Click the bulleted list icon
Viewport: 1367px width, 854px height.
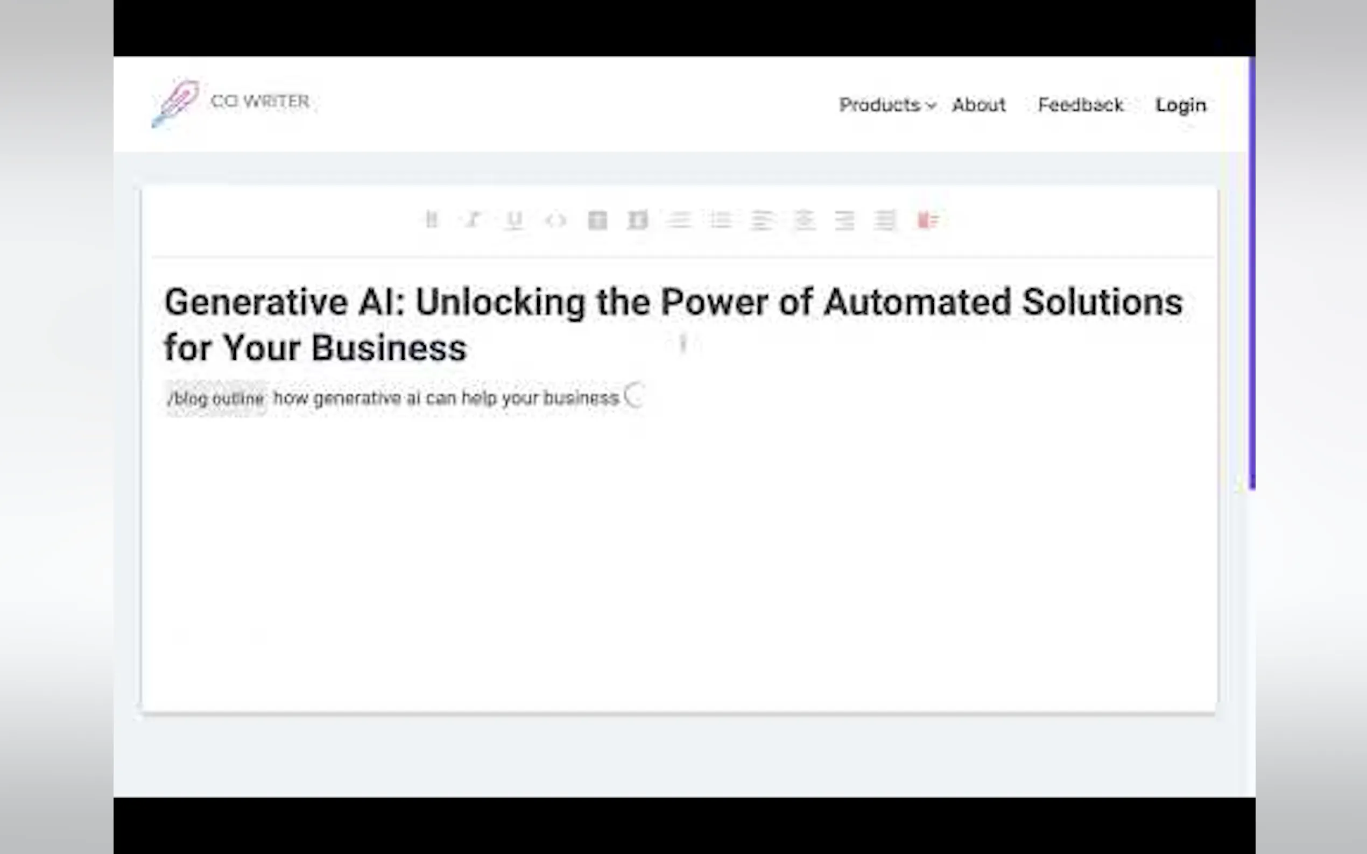tap(721, 220)
